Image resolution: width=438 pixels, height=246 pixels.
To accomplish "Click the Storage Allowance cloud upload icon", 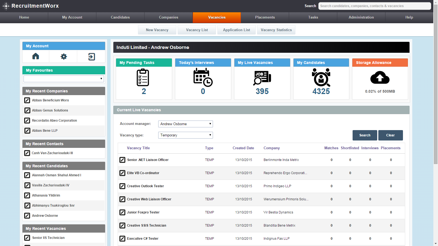I will pos(380,77).
